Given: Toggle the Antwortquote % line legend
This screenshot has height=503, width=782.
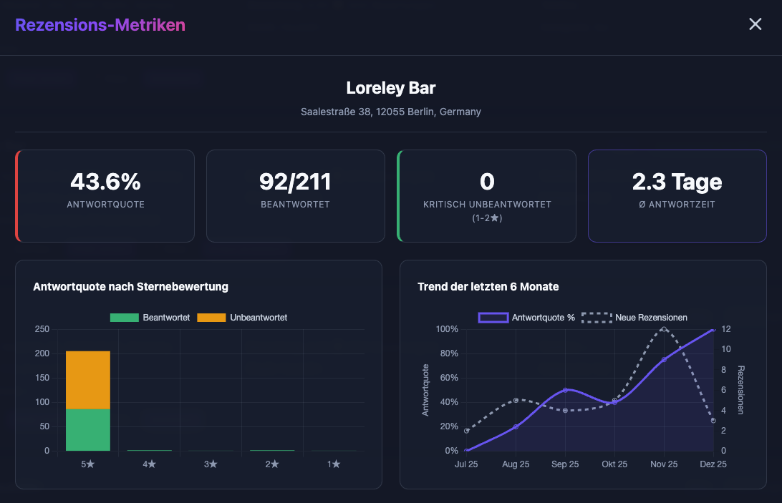Looking at the screenshot, I should [x=544, y=317].
